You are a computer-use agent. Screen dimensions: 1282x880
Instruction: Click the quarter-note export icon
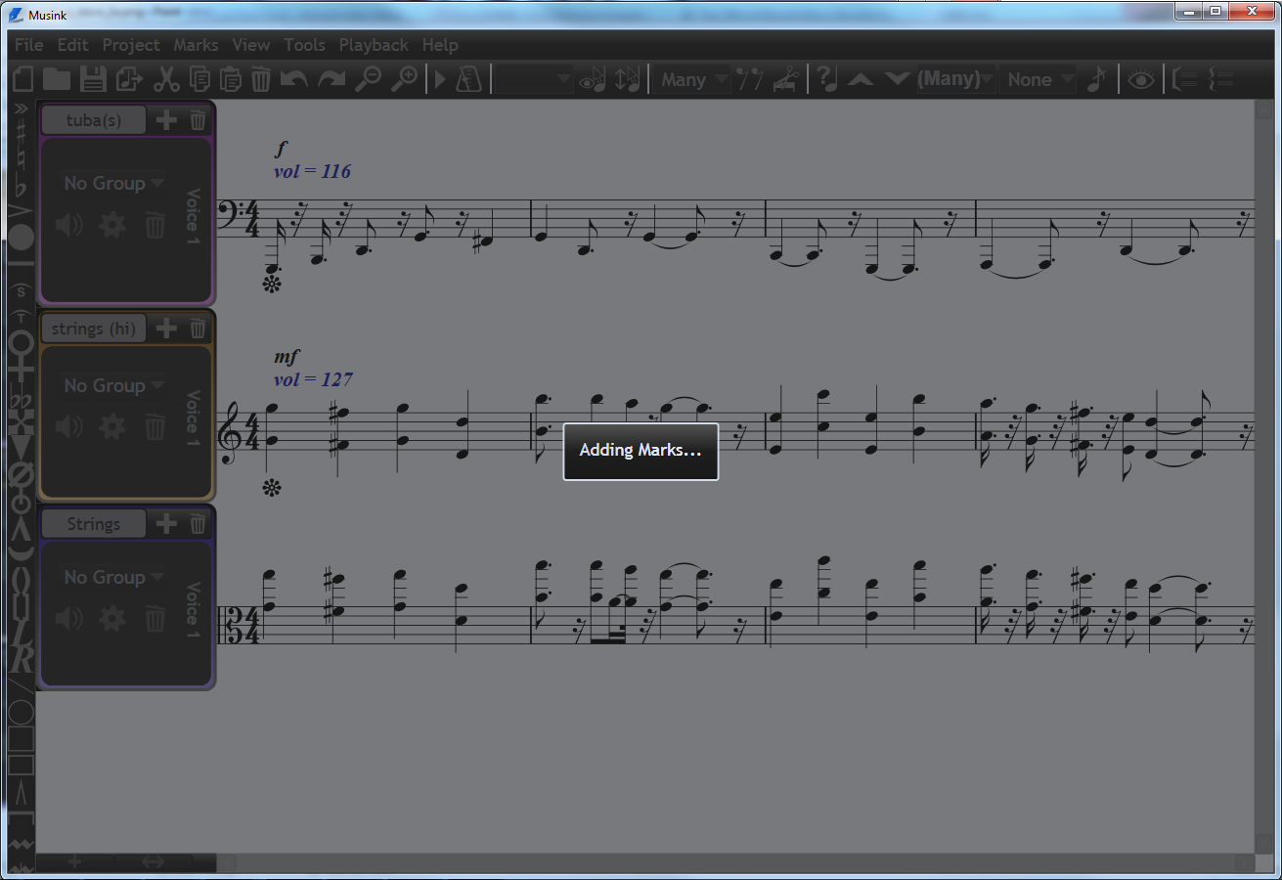point(1098,79)
